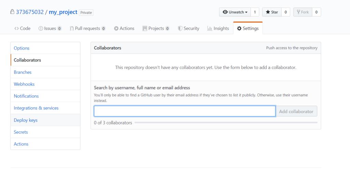Open the my_project repository link
This screenshot has width=350, height=175.
coord(63,12)
